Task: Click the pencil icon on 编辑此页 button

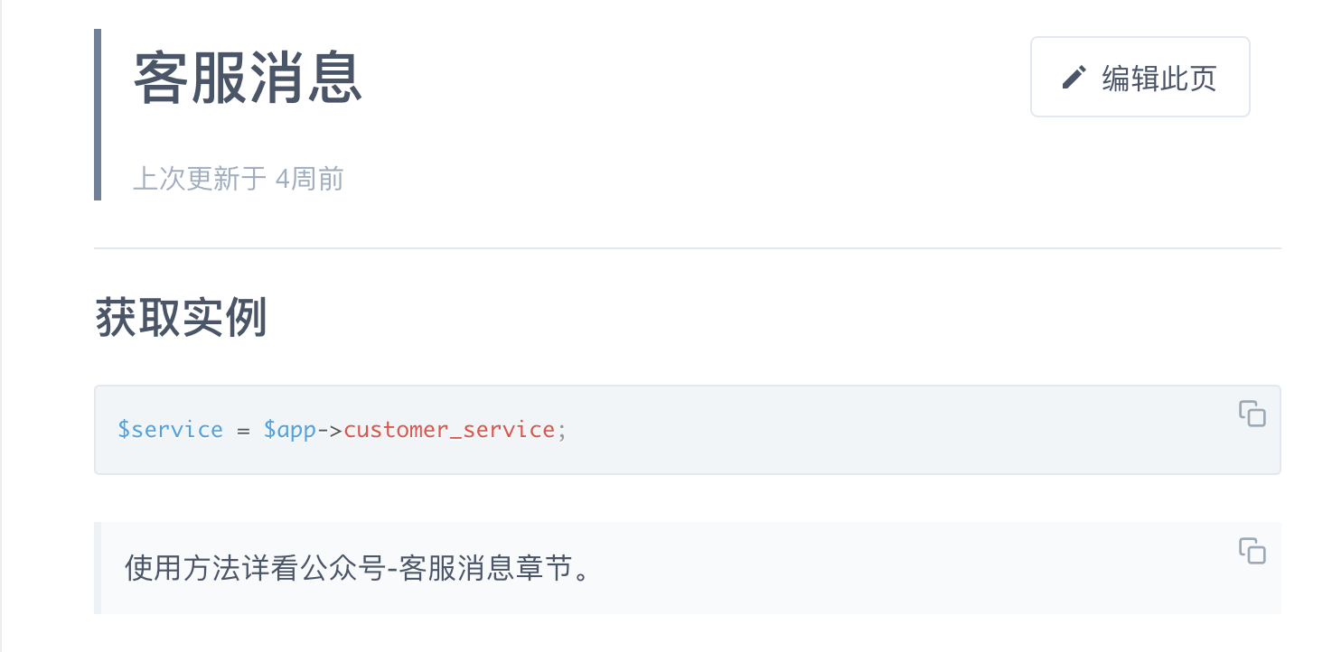Action: (1074, 78)
